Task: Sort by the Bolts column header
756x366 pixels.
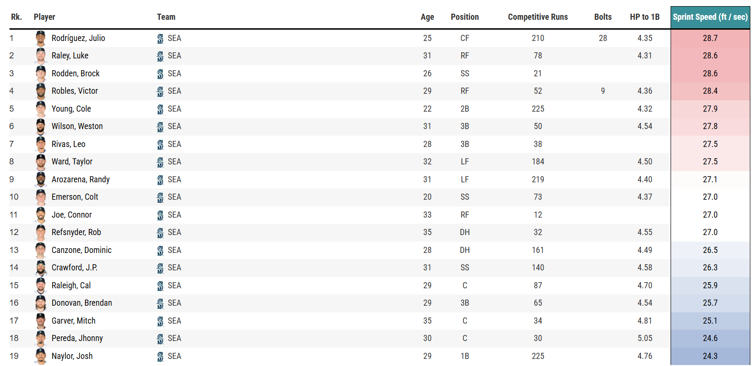Action: tap(603, 17)
